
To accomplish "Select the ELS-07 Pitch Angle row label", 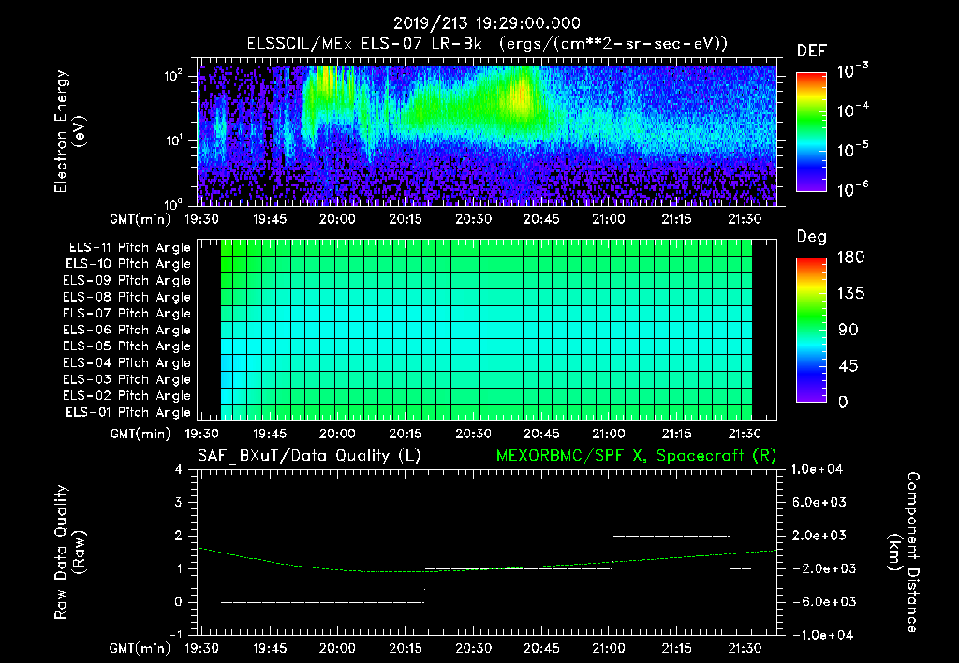I will (126, 313).
